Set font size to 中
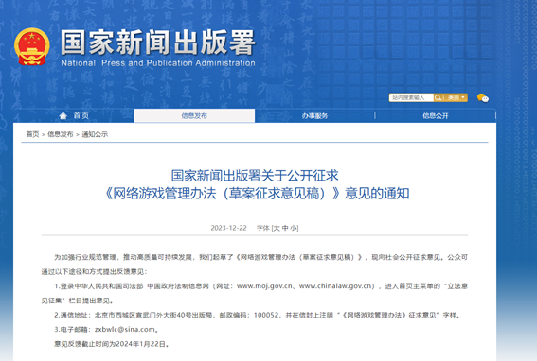The width and height of the screenshot is (537, 361). [x=285, y=228]
